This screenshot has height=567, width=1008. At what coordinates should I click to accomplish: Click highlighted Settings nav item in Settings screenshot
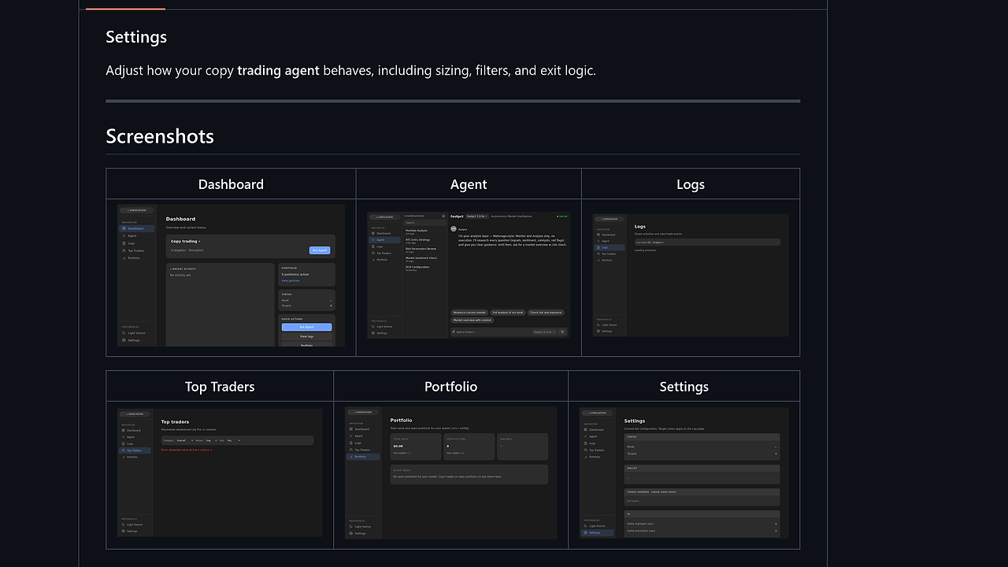(597, 532)
